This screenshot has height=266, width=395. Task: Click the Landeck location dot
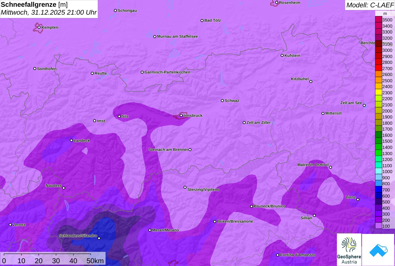[x=71, y=140]
